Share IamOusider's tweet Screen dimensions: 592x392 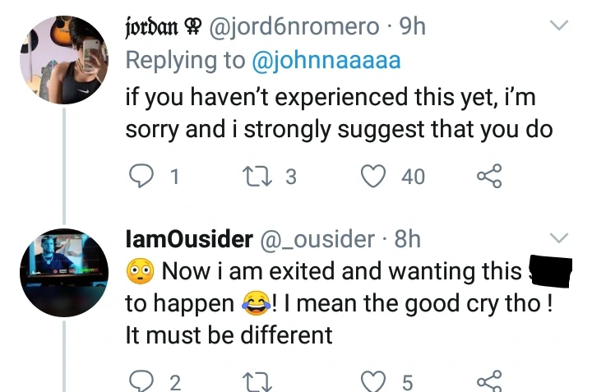coord(490,381)
